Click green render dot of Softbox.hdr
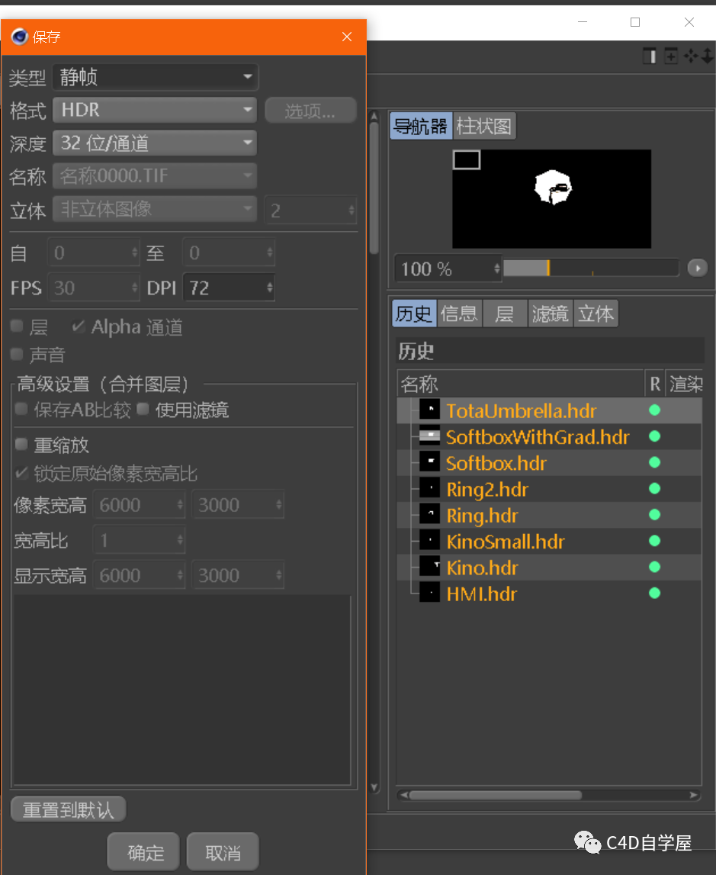Image resolution: width=716 pixels, height=875 pixels. pos(655,462)
